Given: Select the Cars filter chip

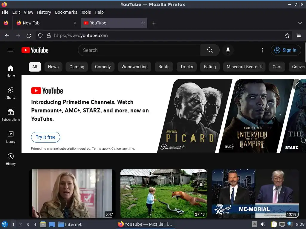Looking at the screenshot, I should click(x=277, y=67).
